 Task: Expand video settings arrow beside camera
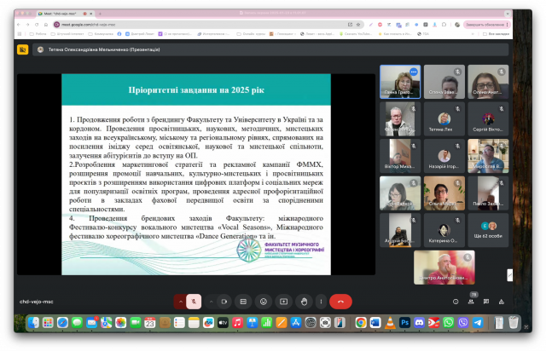(x=210, y=301)
